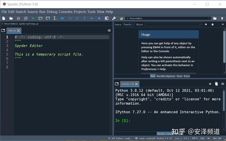Stop debugging with the blue square icon
Screen dimensions: 226x141
click(99, 18)
